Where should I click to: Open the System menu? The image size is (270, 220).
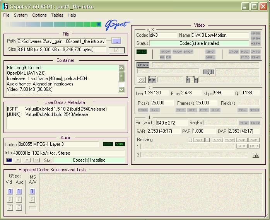[21, 15]
